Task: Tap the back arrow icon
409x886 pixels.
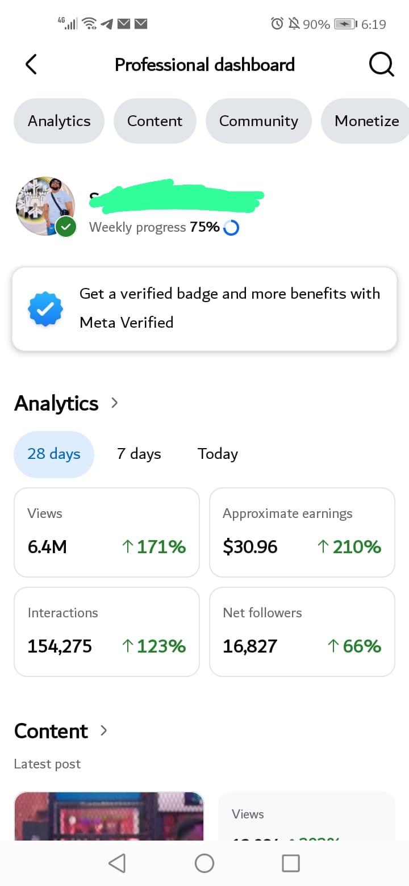Action: (x=31, y=64)
